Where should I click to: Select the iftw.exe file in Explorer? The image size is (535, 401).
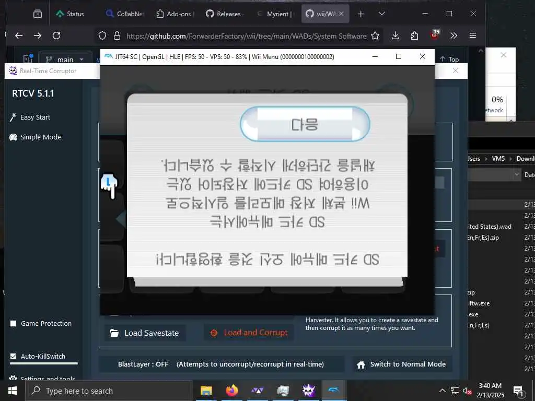tap(479, 303)
